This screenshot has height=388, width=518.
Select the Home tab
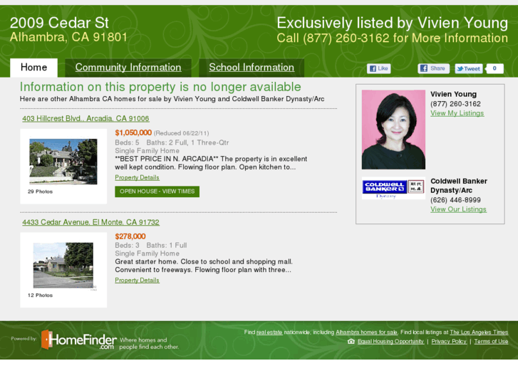point(33,68)
